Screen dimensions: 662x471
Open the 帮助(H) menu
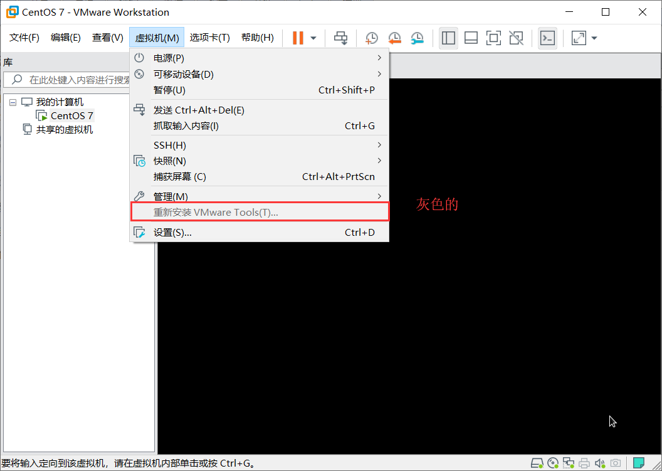[x=258, y=38]
